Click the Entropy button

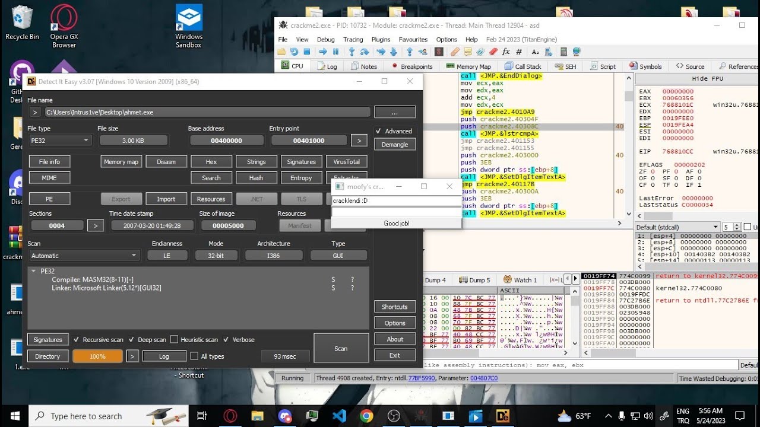pyautogui.click(x=301, y=178)
